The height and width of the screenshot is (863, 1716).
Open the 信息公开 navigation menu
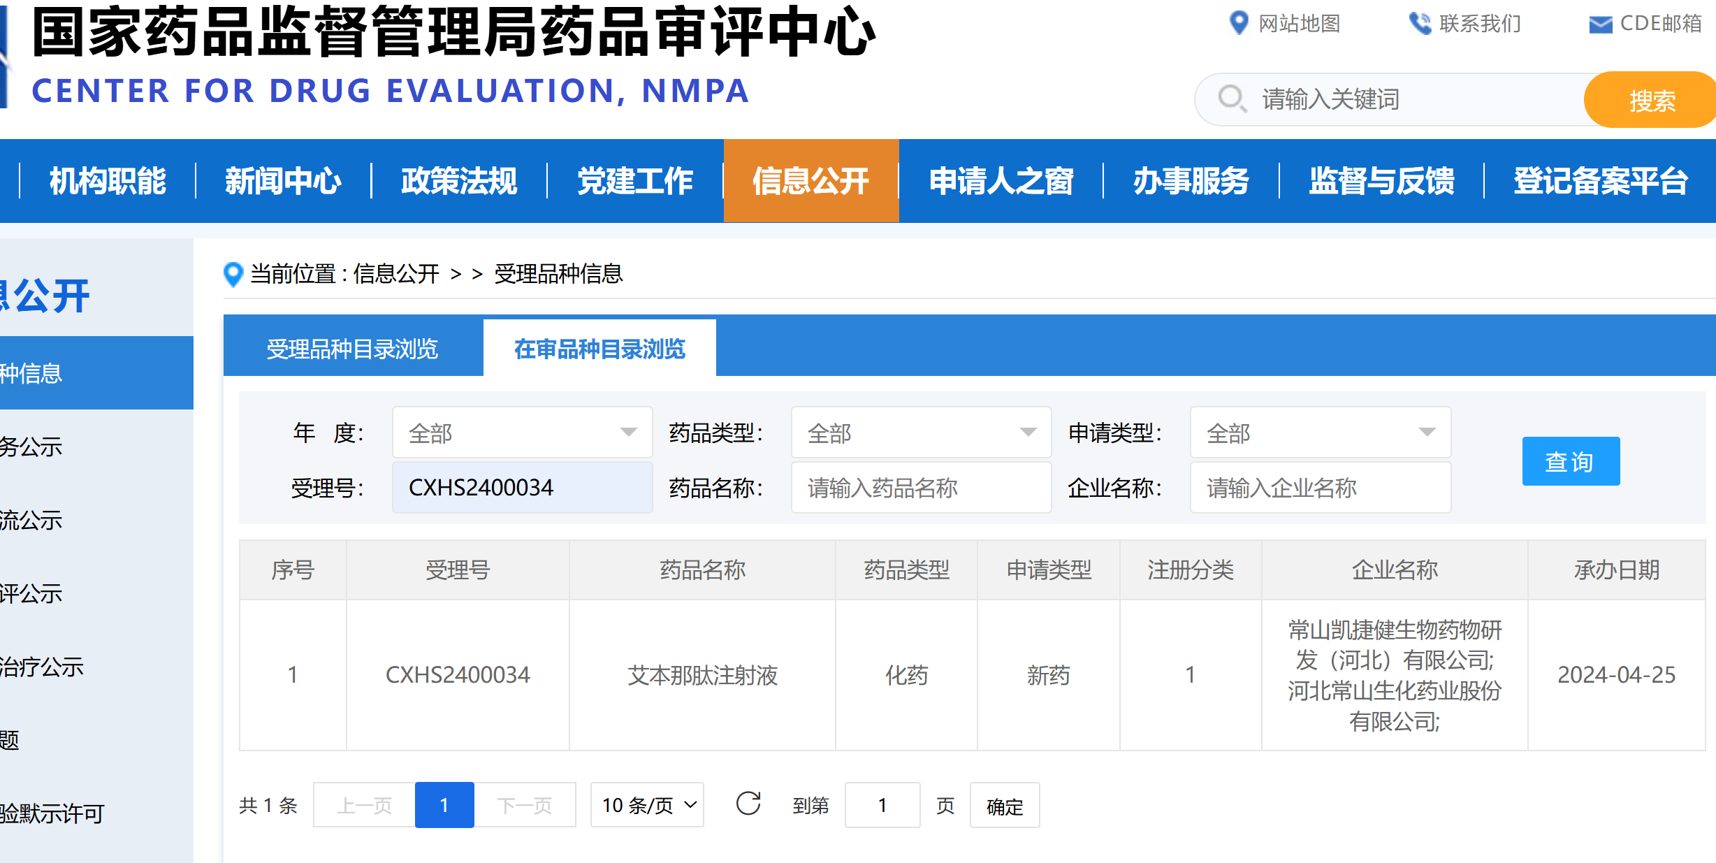(810, 181)
